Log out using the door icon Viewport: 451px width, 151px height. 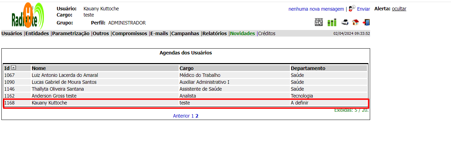(x=366, y=23)
